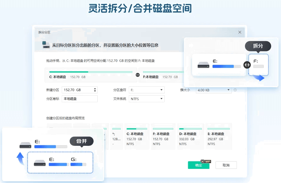281x183 pixels.
Task: Click the drive icon beside E: and G:
Action: click(40, 162)
